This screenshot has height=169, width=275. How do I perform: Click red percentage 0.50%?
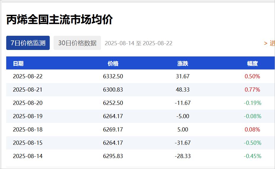[x=253, y=76]
